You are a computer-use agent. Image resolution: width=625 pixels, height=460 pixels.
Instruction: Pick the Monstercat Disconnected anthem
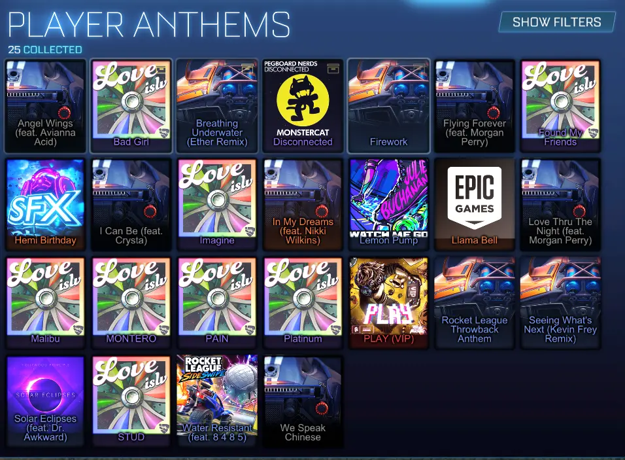(303, 106)
